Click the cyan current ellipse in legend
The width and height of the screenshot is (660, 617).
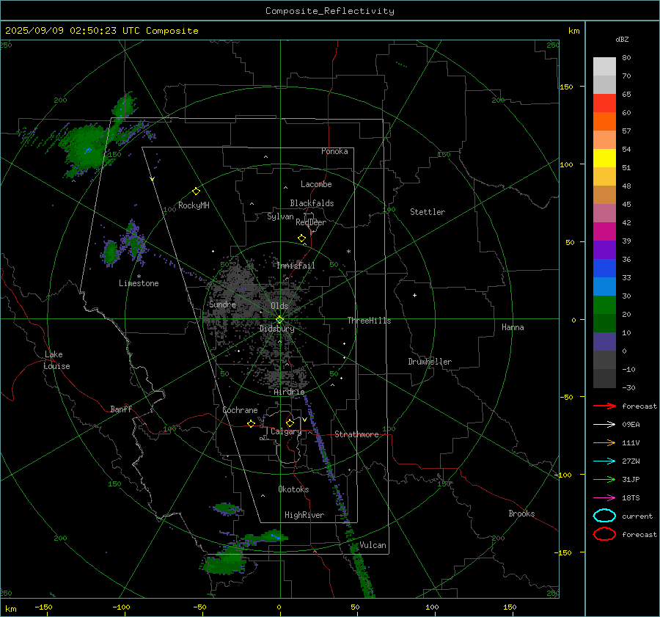tap(604, 516)
